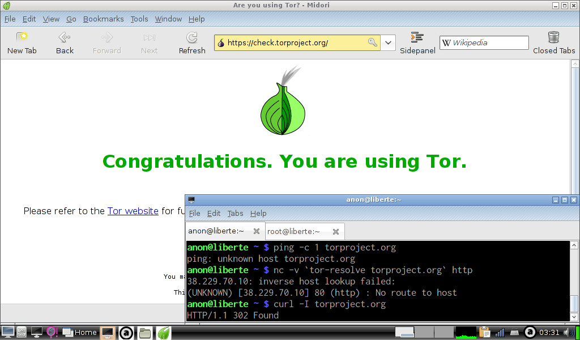The image size is (580, 340).
Task: Click the green onion logo image
Action: (283, 101)
